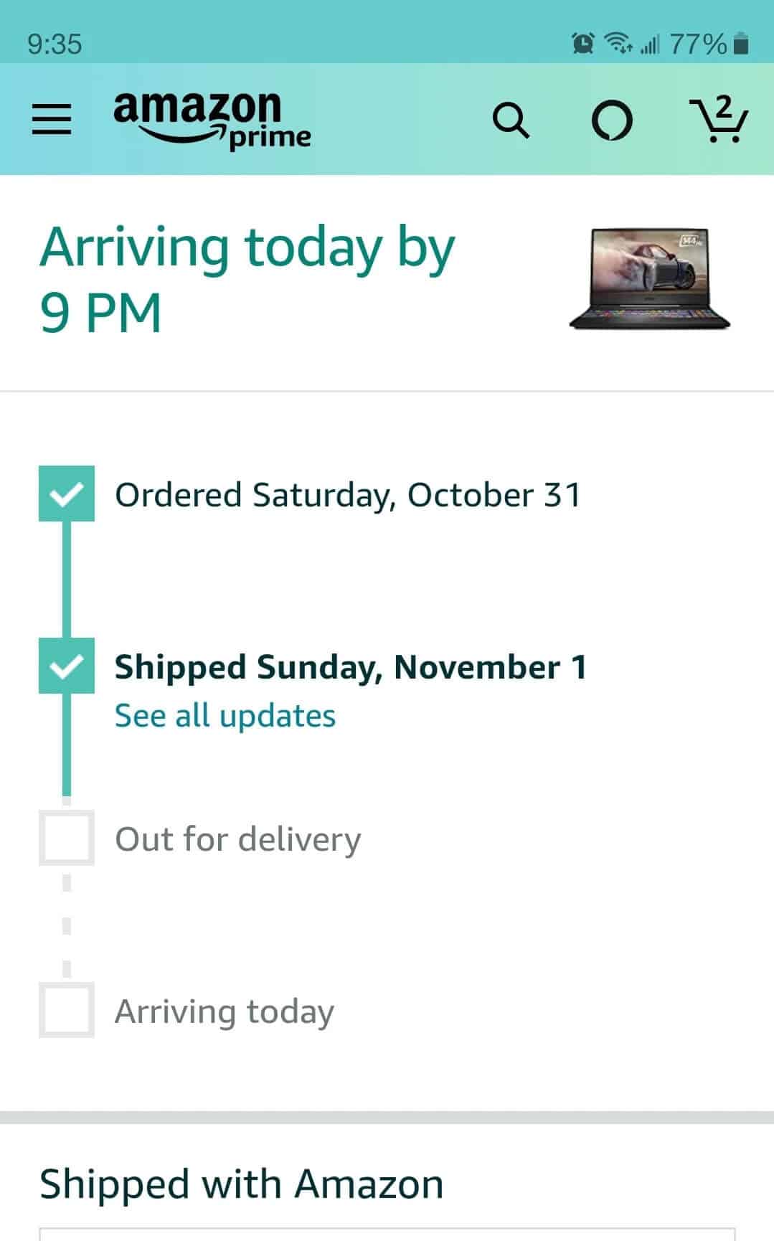Click the Out for delivery checkbox
774x1241 pixels.
67,838
